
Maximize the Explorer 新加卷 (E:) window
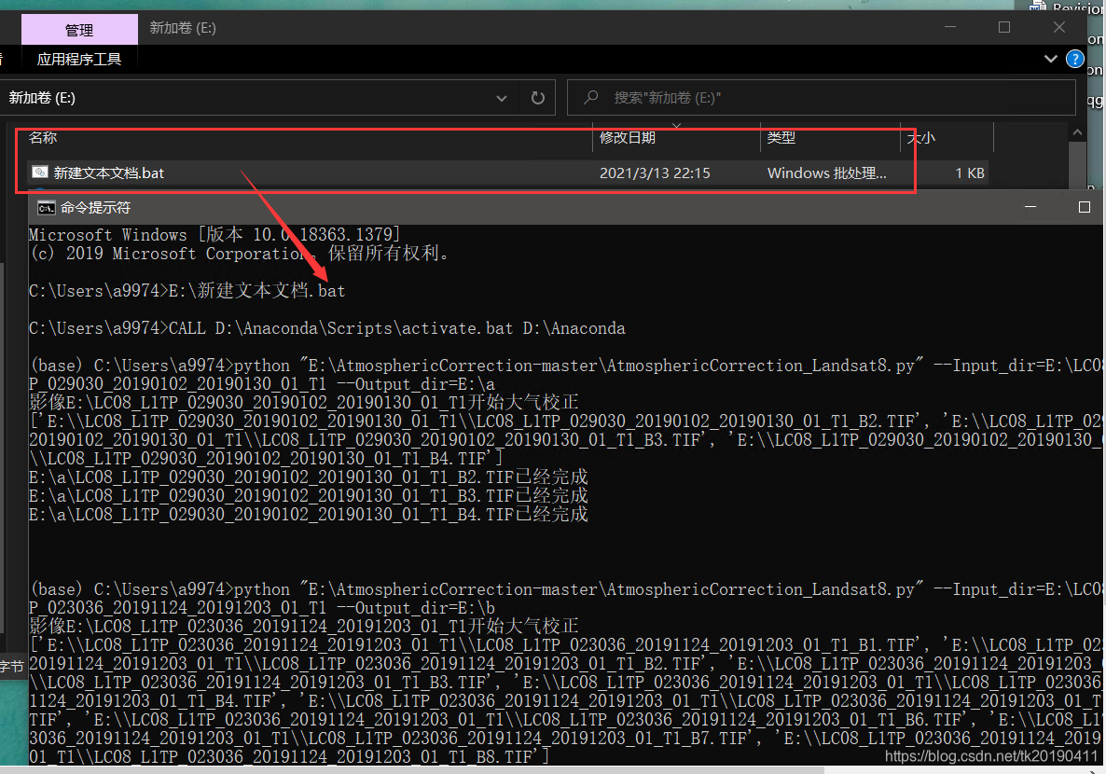pyautogui.click(x=1004, y=27)
